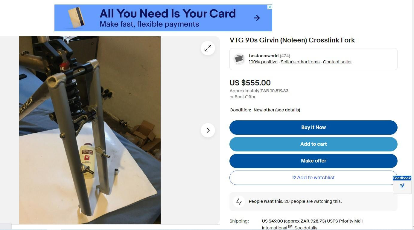
Task: Open See details shipping link
Action: [306, 228]
